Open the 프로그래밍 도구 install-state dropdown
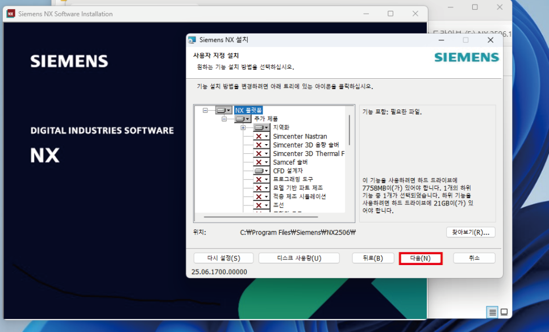Viewport: 549px width, 332px height. 261,179
